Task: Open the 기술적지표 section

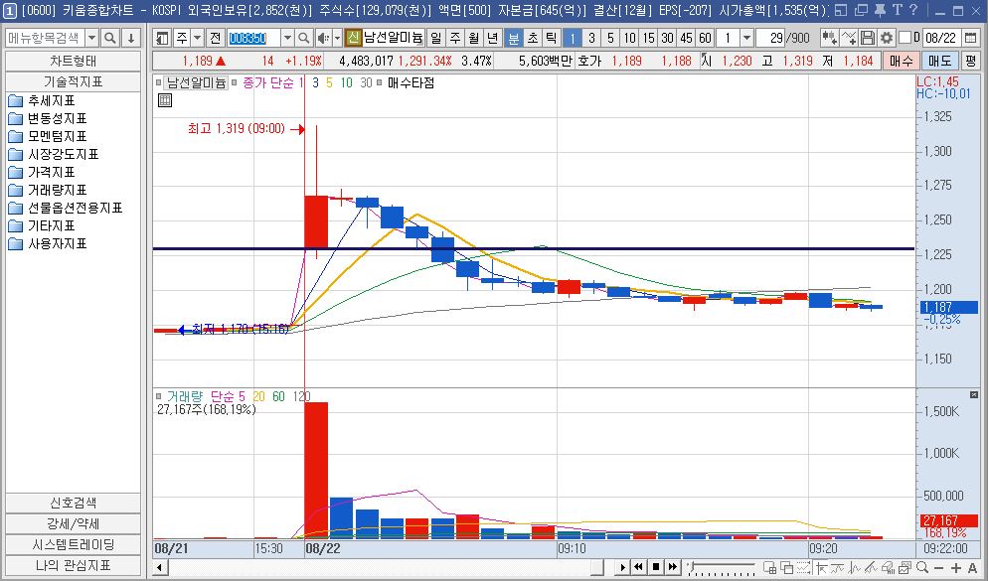Action: (x=74, y=81)
